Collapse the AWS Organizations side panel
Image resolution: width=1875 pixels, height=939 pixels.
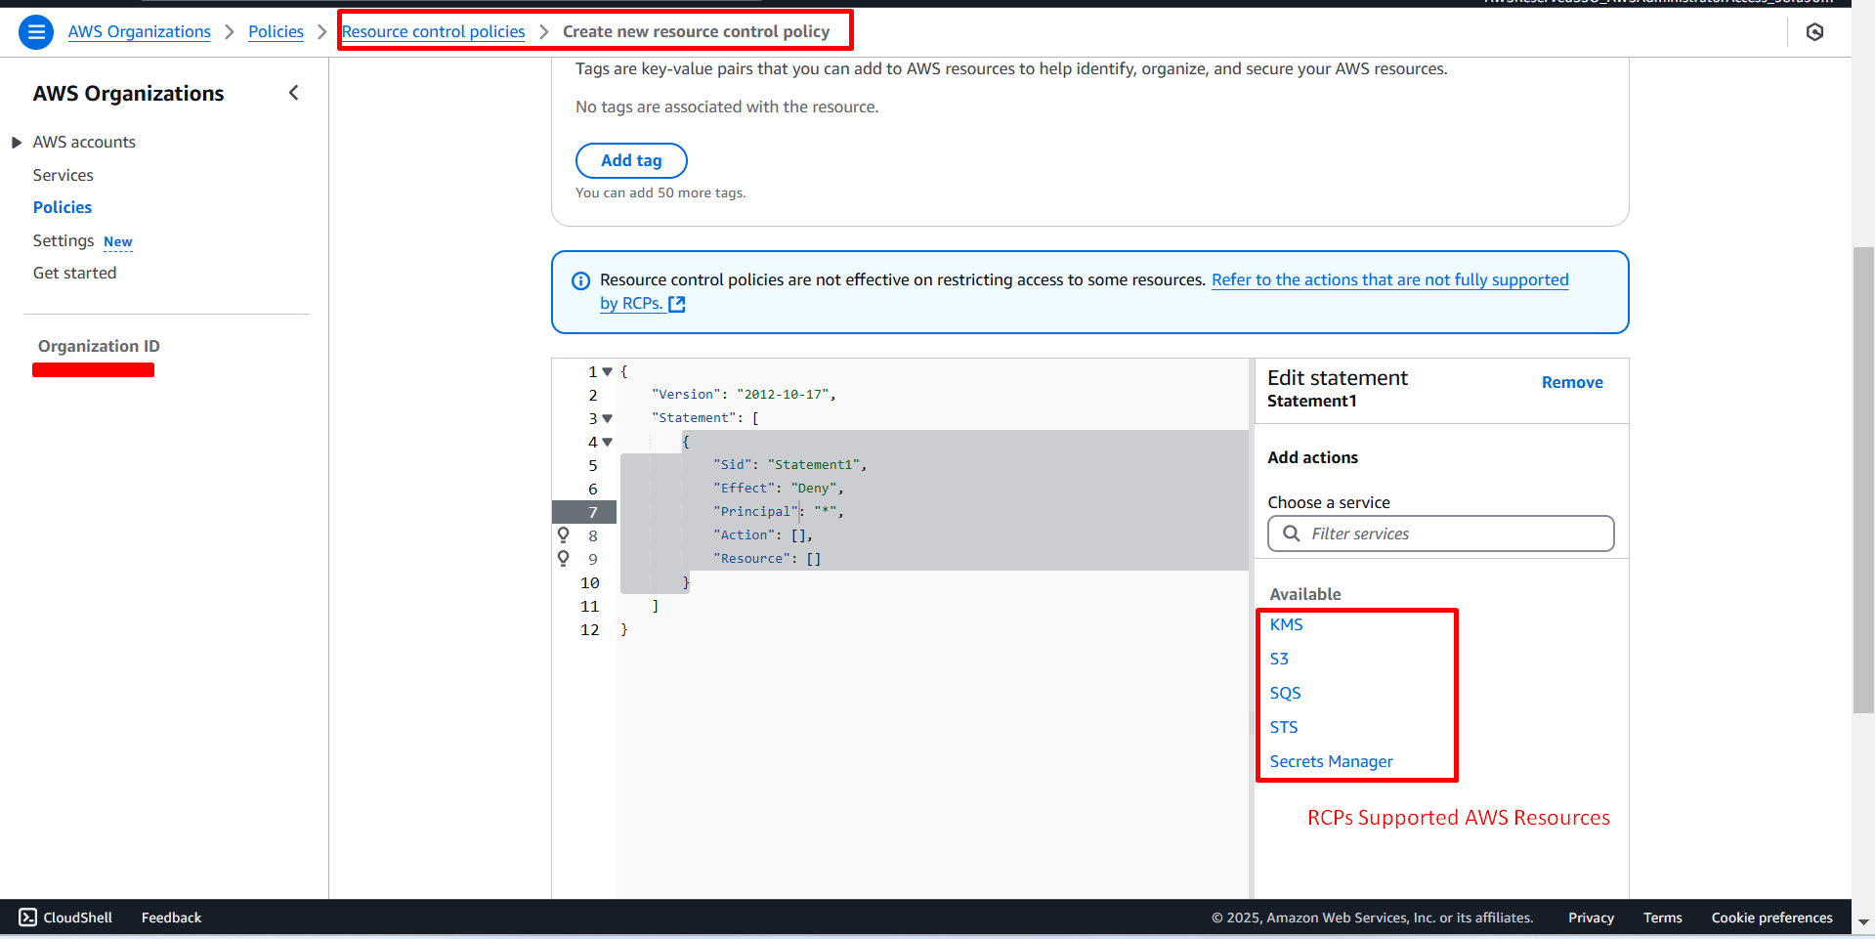[293, 93]
